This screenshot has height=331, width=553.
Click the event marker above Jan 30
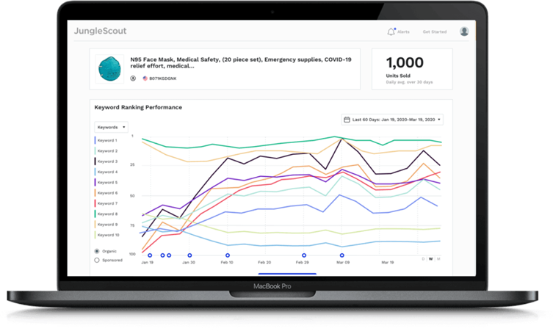click(189, 255)
